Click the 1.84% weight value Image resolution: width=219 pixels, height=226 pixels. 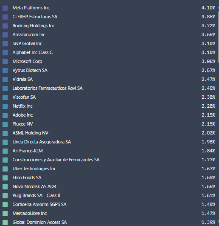pyautogui.click(x=208, y=151)
